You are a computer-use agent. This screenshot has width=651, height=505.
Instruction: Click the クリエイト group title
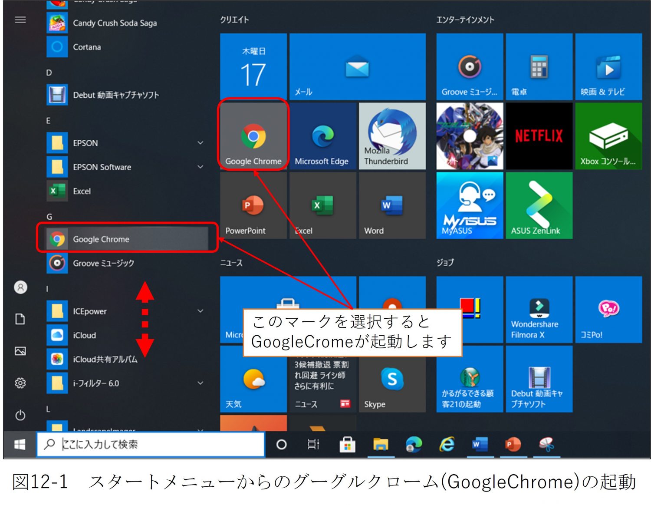click(x=234, y=20)
